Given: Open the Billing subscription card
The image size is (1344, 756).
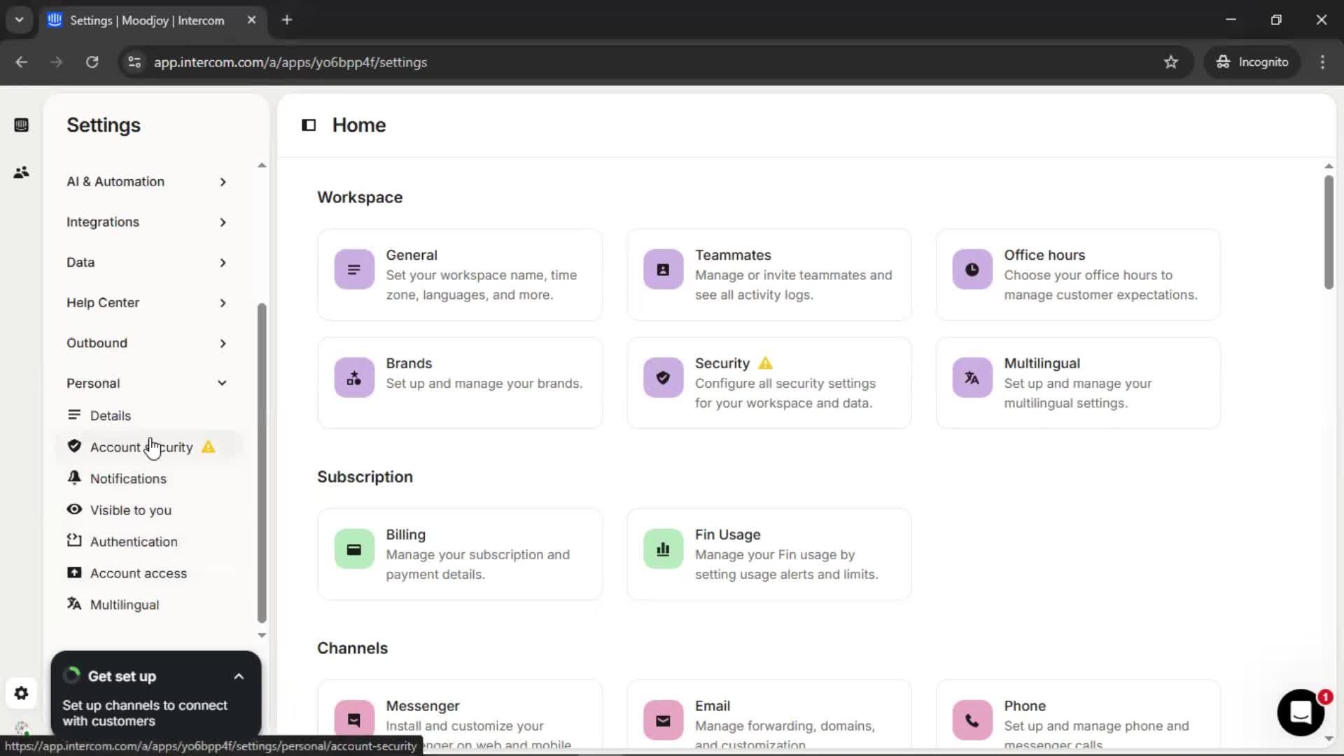Looking at the screenshot, I should [x=460, y=554].
